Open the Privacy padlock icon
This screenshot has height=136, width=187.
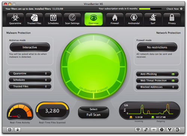[x=172, y=19]
